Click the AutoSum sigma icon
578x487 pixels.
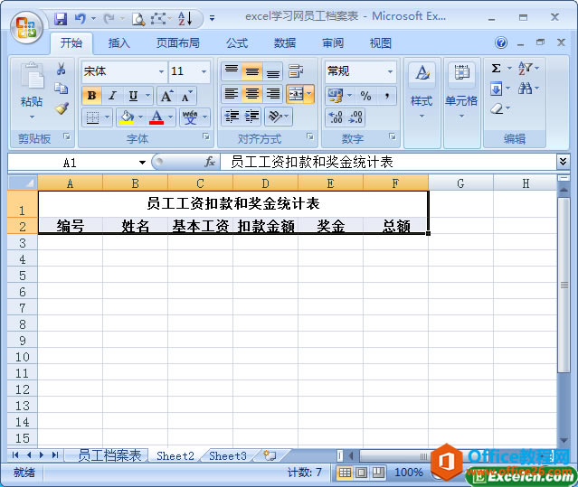pos(497,69)
